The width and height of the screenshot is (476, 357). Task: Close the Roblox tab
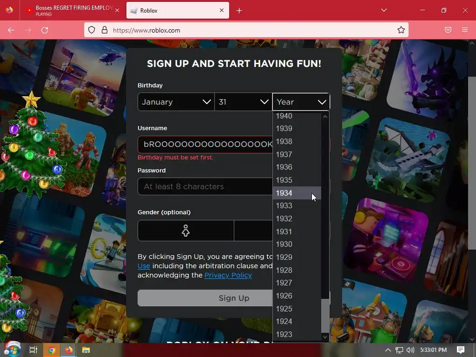click(x=222, y=10)
